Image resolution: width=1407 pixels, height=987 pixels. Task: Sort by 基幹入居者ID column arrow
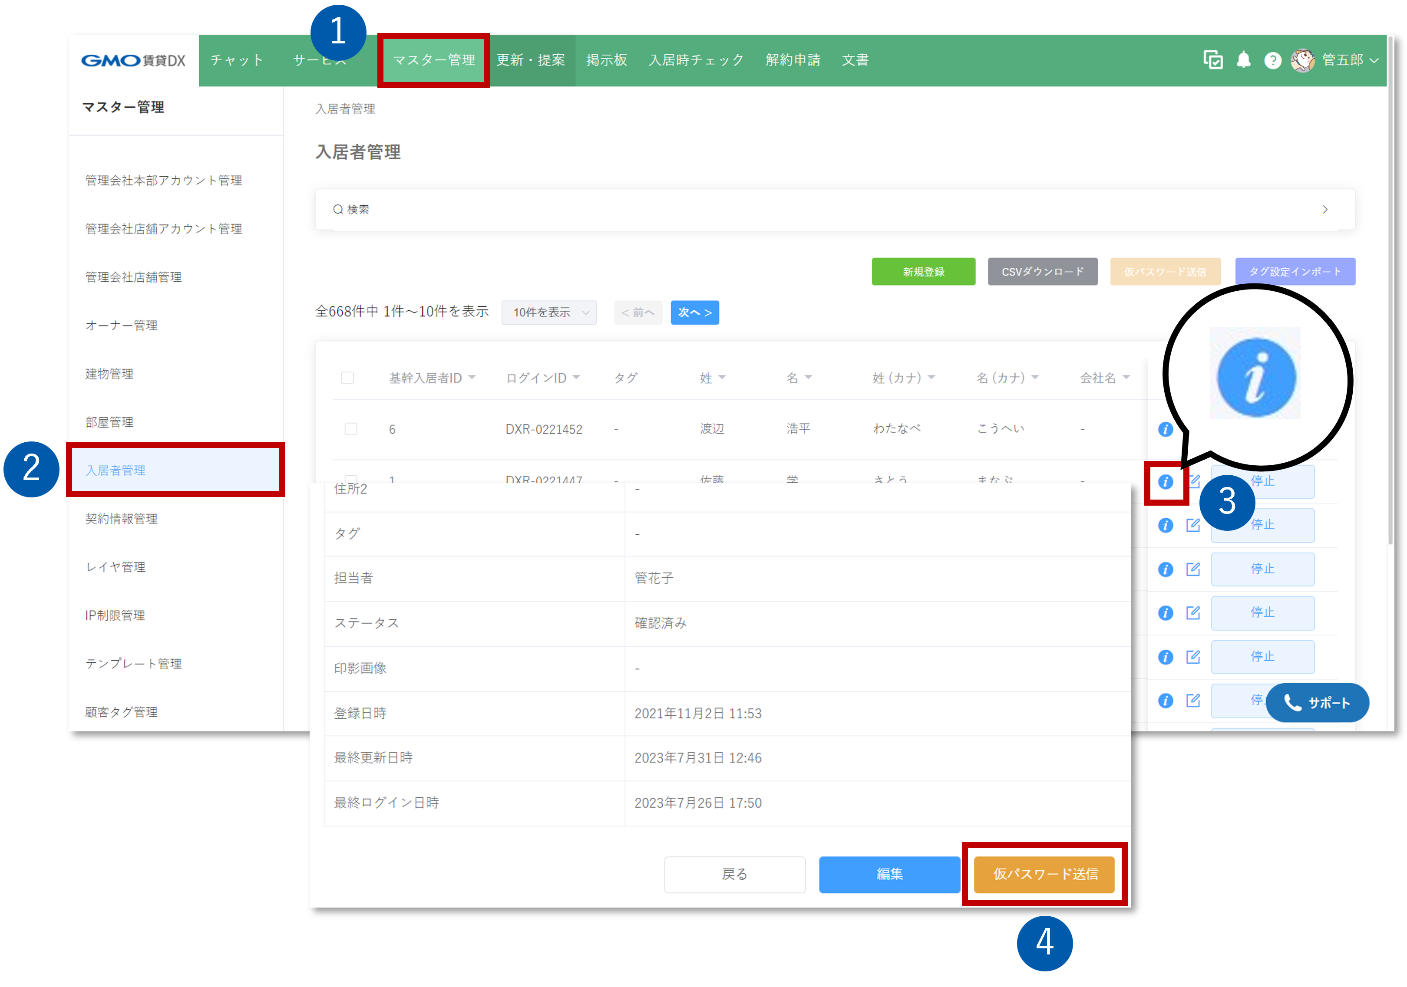[472, 378]
